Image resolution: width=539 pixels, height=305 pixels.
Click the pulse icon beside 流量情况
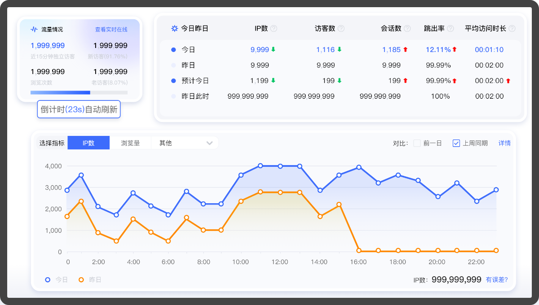pyautogui.click(x=34, y=30)
